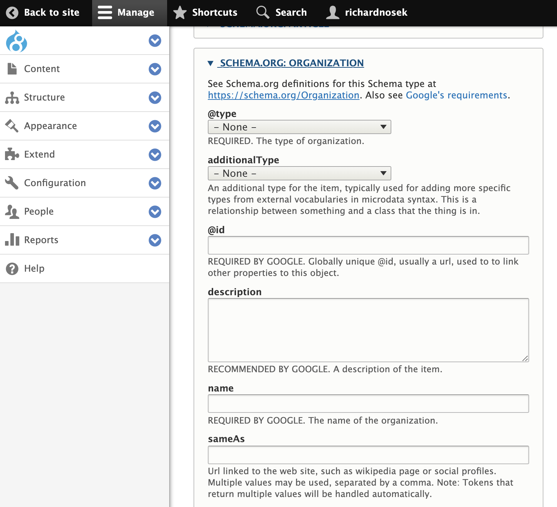Focus the sameAs text field

(368, 455)
